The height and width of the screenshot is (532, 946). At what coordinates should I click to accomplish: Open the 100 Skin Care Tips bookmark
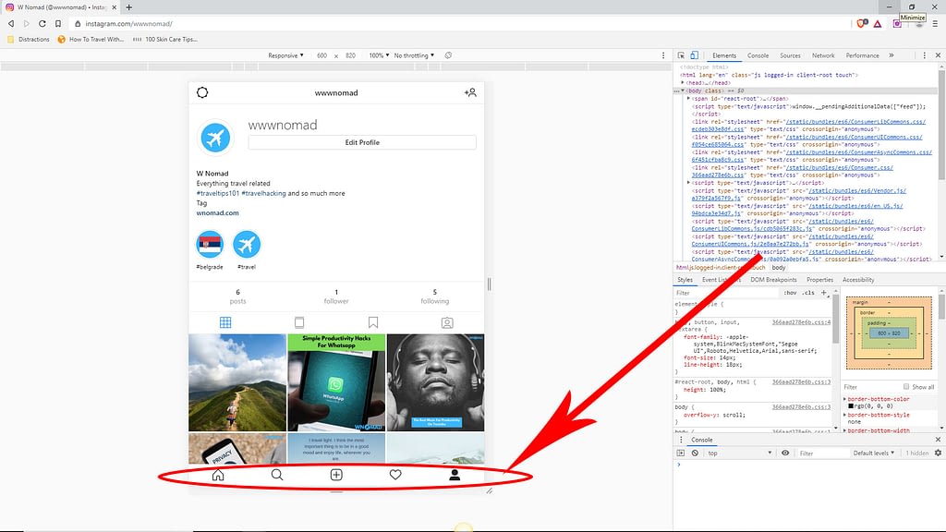point(165,39)
